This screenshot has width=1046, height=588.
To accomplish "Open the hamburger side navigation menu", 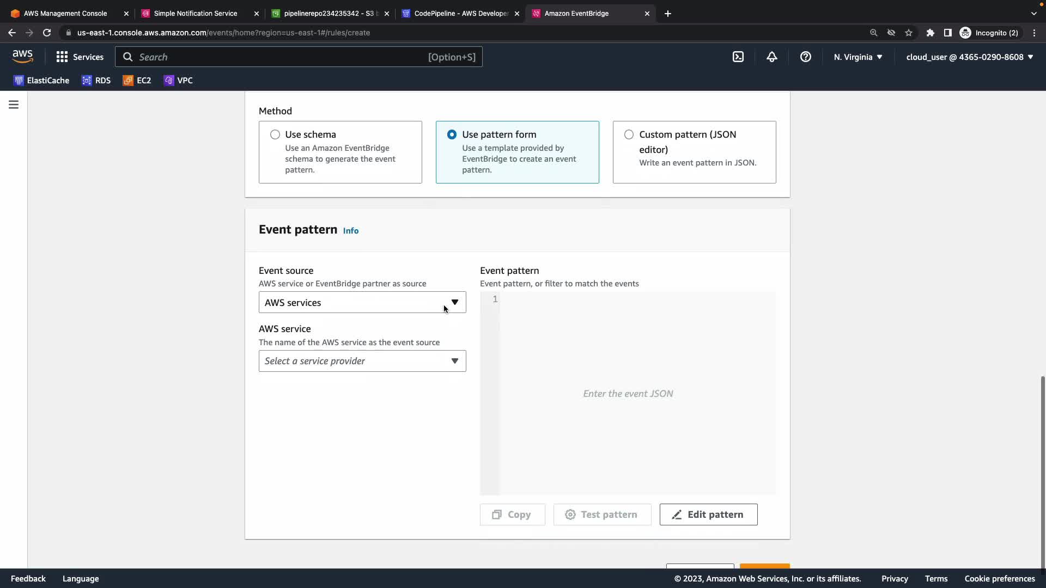I will (14, 105).
